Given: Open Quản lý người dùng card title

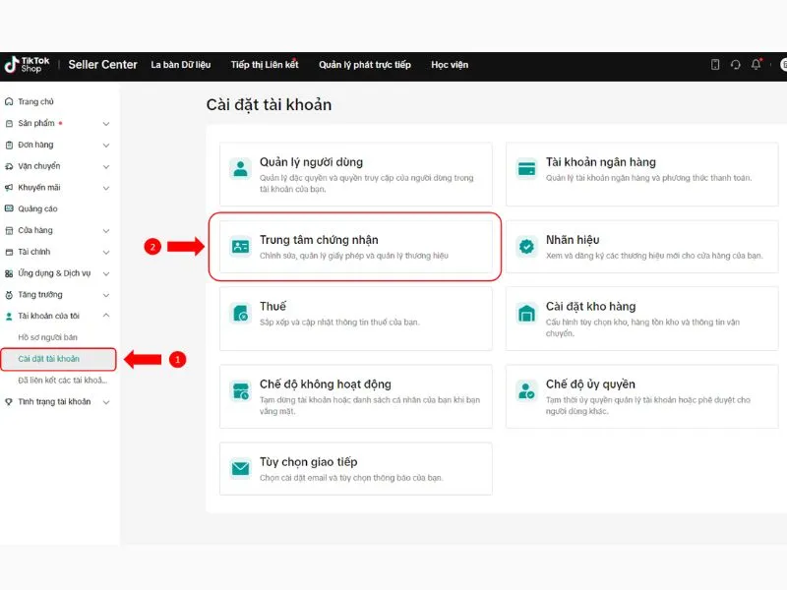Looking at the screenshot, I should pos(311,162).
